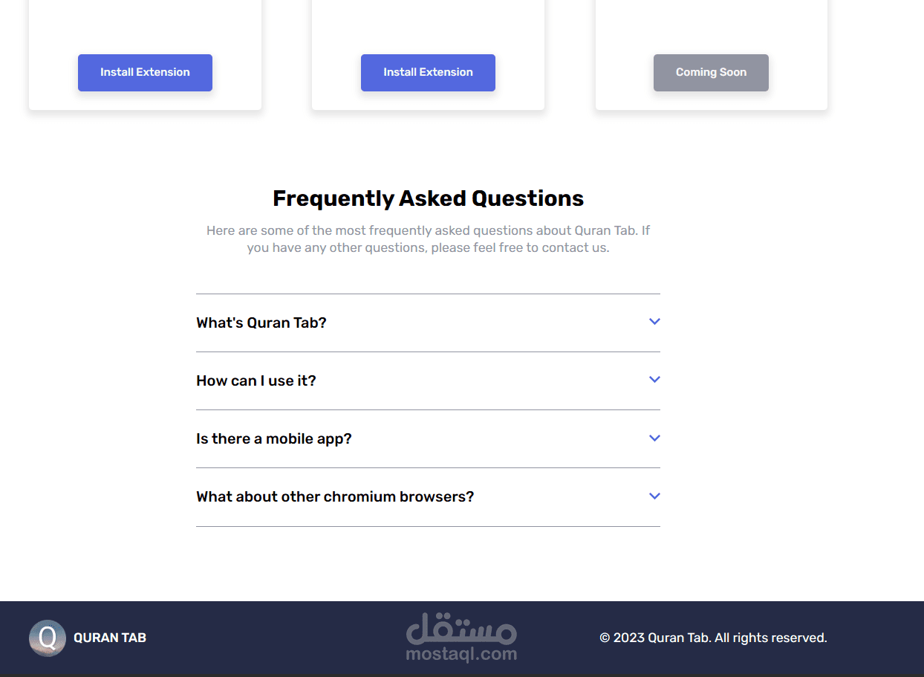Select the "What's Quran Tab?" question text
This screenshot has width=924, height=677.
(x=261, y=323)
